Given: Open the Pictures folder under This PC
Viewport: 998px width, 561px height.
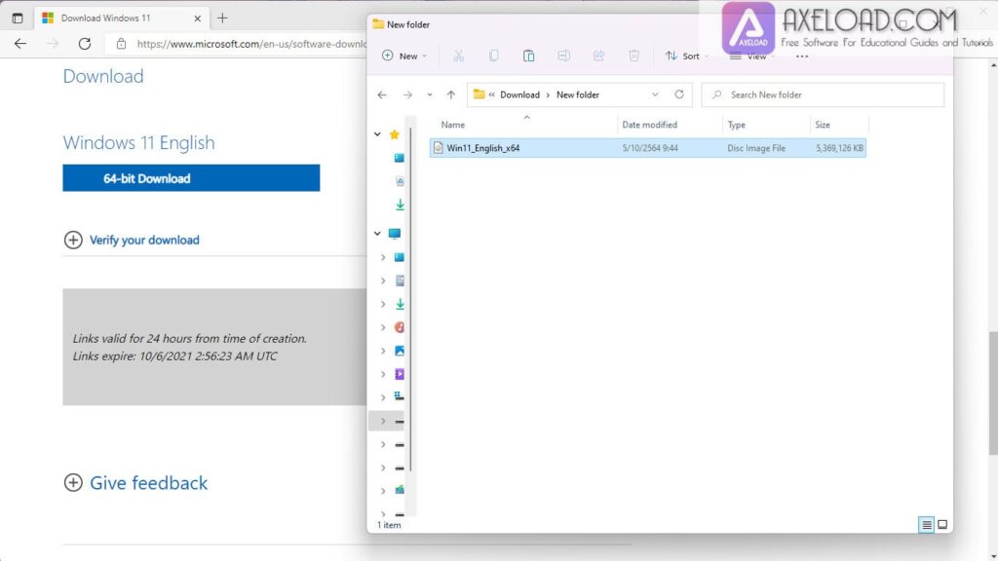Looking at the screenshot, I should [x=400, y=351].
